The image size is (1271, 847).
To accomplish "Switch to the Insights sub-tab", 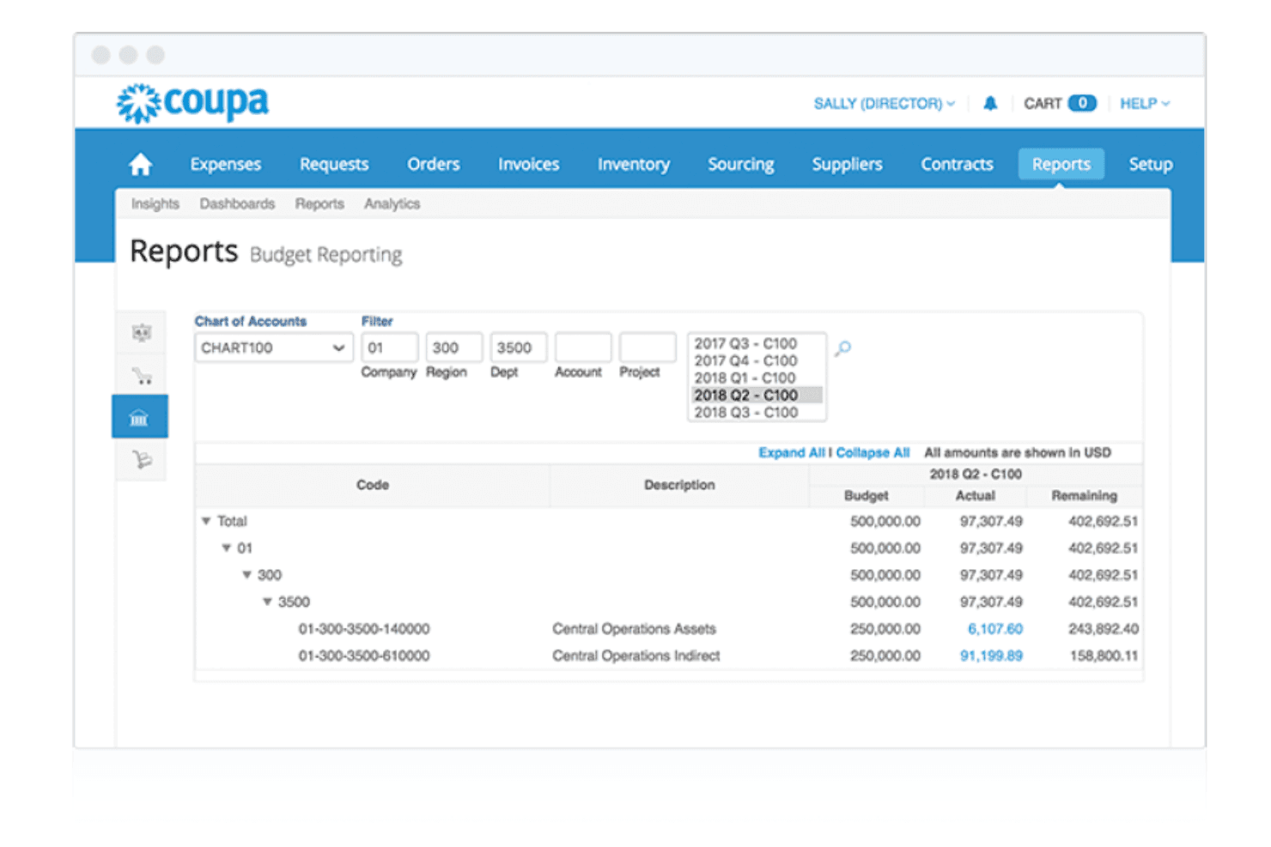I will coord(155,203).
